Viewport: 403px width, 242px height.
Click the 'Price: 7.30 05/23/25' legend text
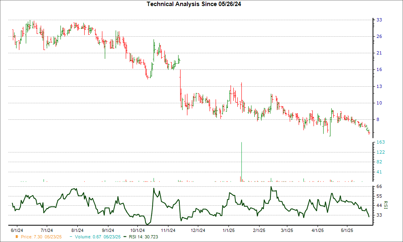(42, 237)
